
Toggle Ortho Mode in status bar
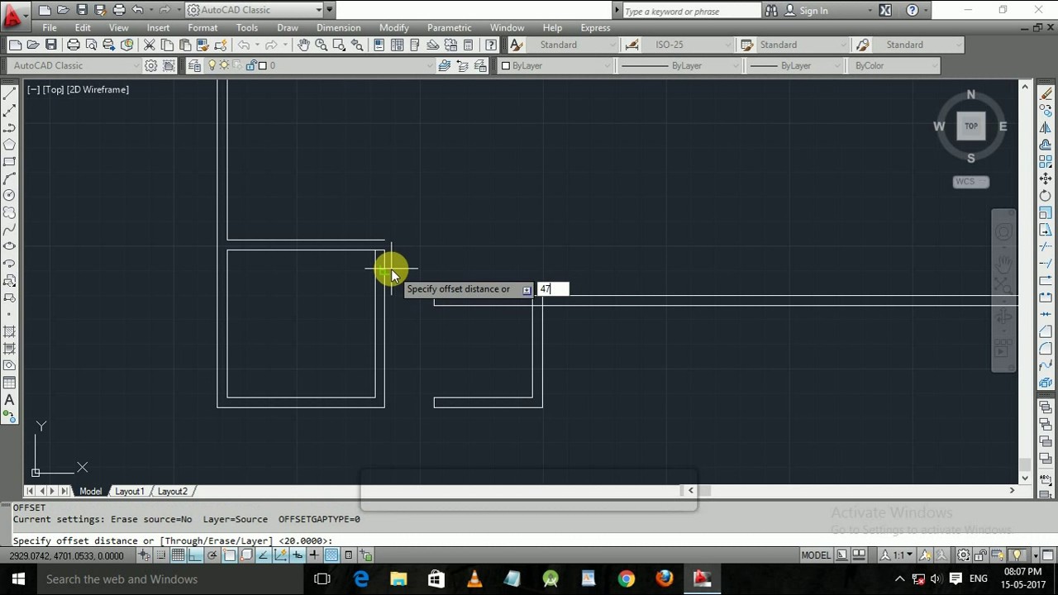coord(195,555)
